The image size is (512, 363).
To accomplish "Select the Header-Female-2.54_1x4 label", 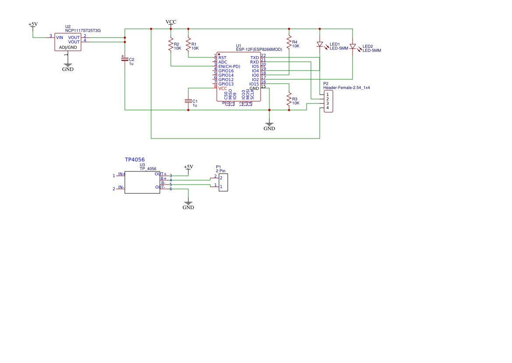I will coord(346,88).
